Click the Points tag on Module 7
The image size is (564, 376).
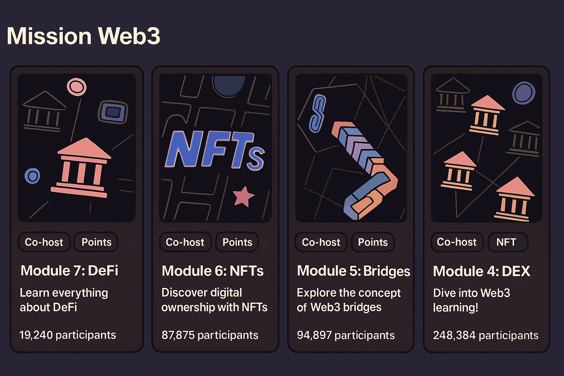pos(96,242)
